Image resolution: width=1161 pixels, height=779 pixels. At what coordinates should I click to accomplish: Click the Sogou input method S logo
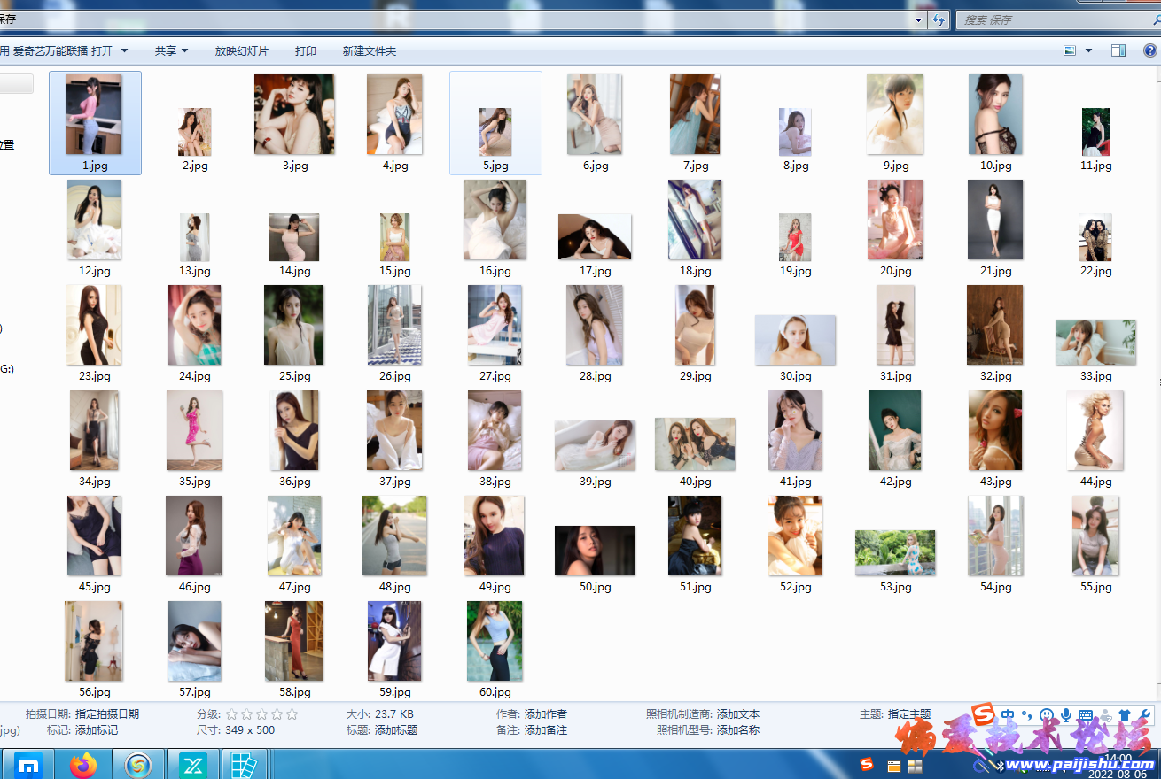[982, 713]
